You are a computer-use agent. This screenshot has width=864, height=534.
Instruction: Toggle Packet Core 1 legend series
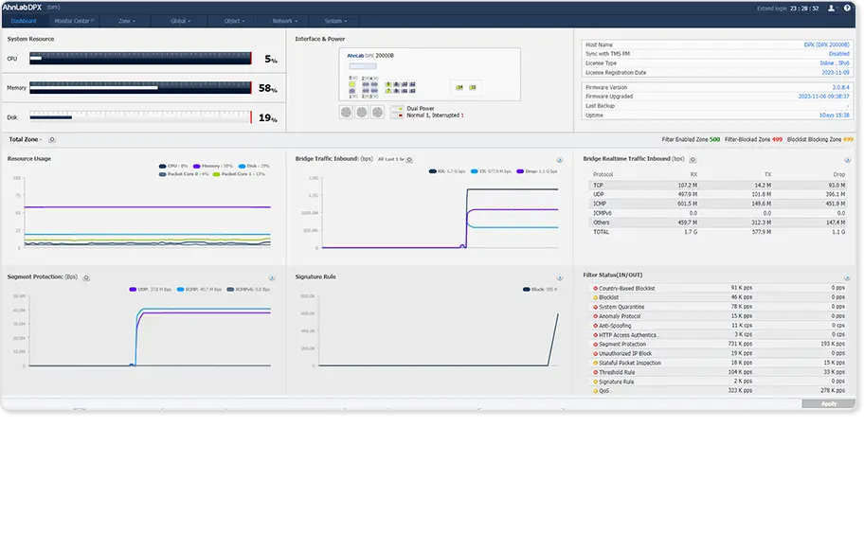click(239, 174)
